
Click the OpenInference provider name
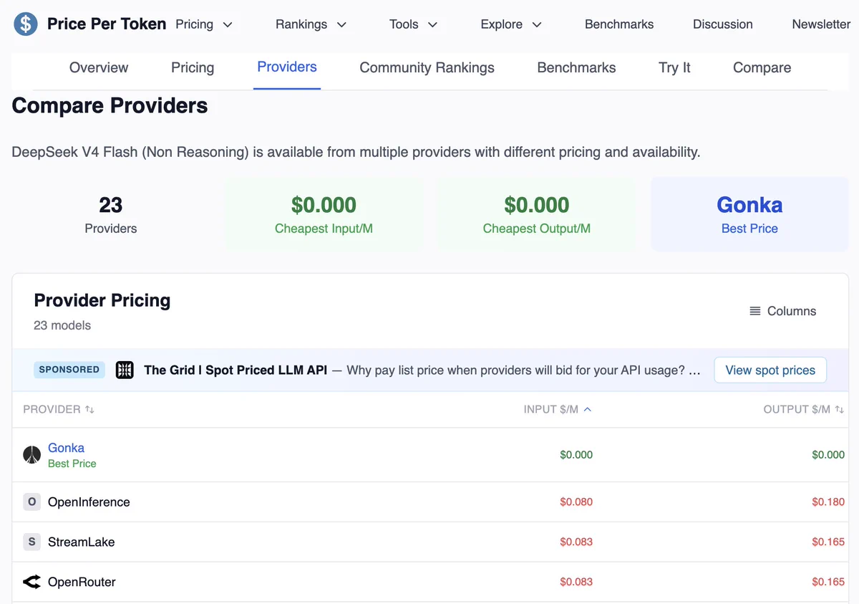point(89,502)
